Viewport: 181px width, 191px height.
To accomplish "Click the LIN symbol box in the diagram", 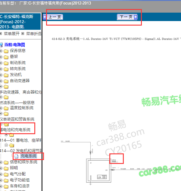I will [102, 177].
